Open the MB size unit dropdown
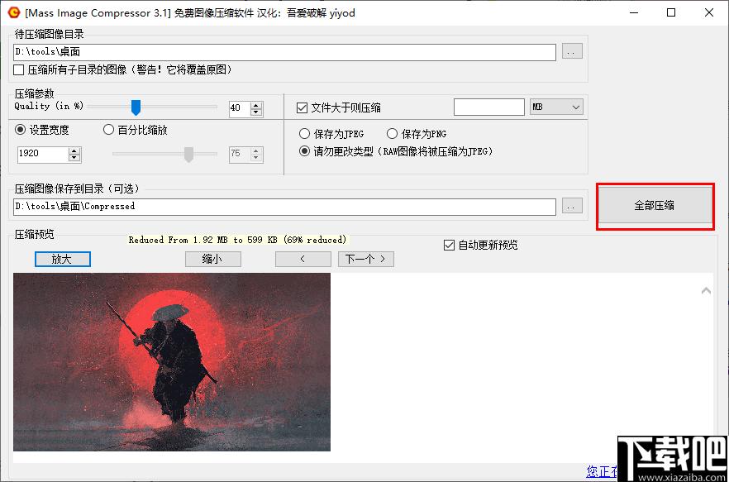729x482 pixels. [x=556, y=107]
